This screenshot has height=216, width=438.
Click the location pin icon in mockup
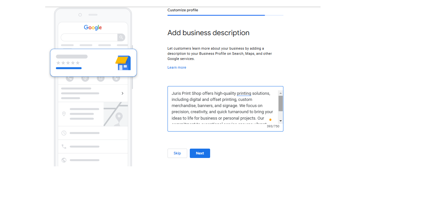64,114
